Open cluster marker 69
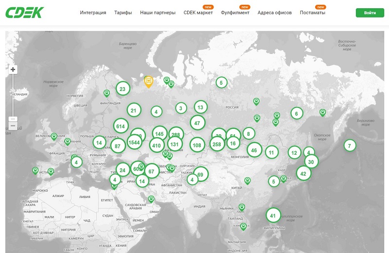 (x=200, y=175)
